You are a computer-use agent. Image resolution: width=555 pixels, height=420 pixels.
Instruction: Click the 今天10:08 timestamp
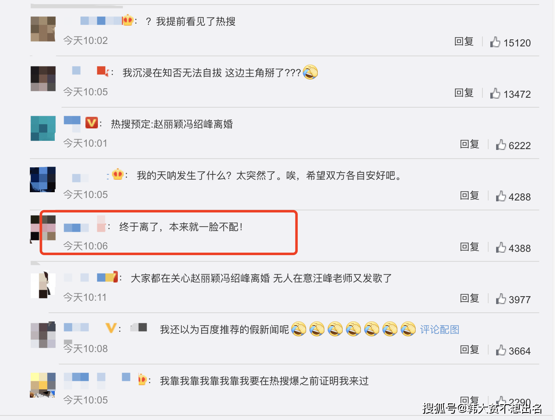pyautogui.click(x=85, y=349)
